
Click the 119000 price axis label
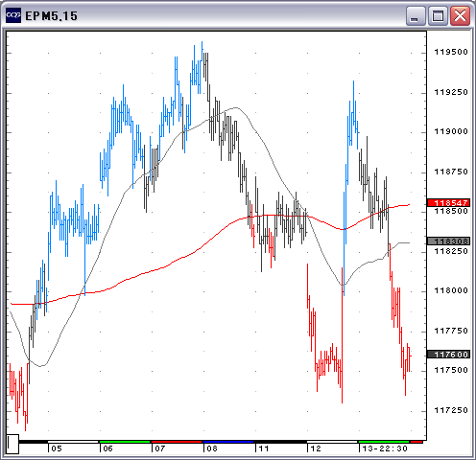point(451,131)
